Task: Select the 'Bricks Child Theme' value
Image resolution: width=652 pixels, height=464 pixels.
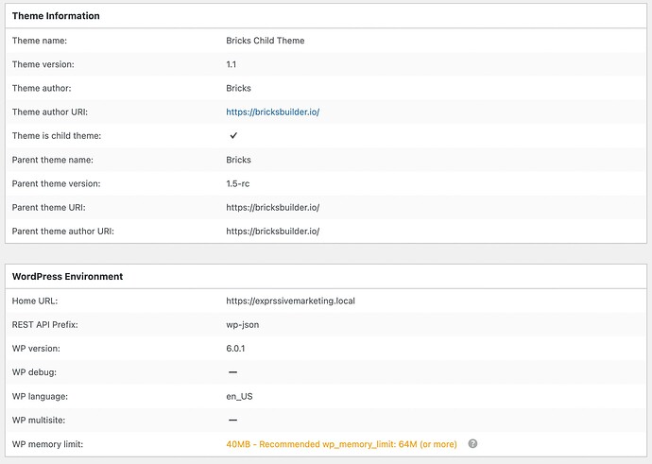Action: click(x=266, y=41)
